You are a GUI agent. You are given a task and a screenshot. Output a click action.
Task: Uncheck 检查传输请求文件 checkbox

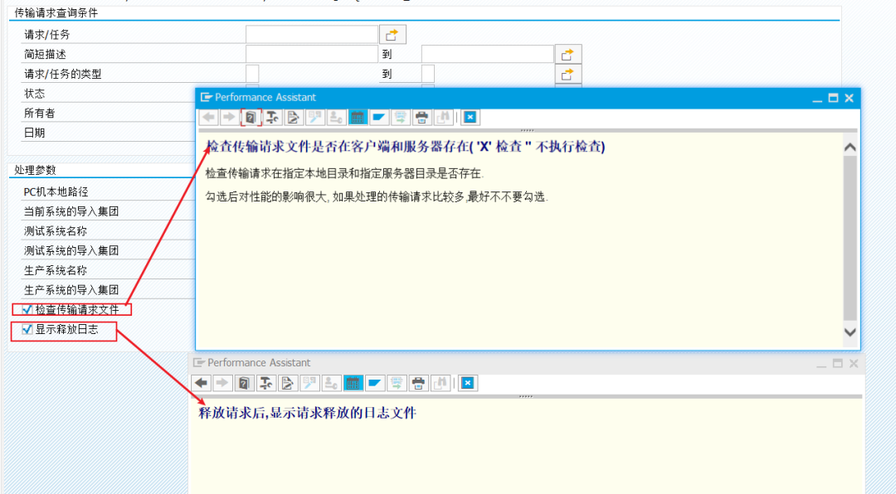27,309
